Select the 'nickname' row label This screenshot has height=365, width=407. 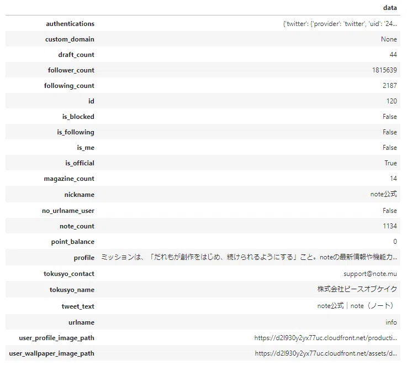click(80, 195)
